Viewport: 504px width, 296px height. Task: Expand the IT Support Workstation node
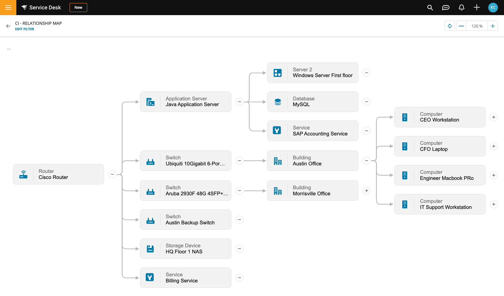pyautogui.click(x=494, y=204)
